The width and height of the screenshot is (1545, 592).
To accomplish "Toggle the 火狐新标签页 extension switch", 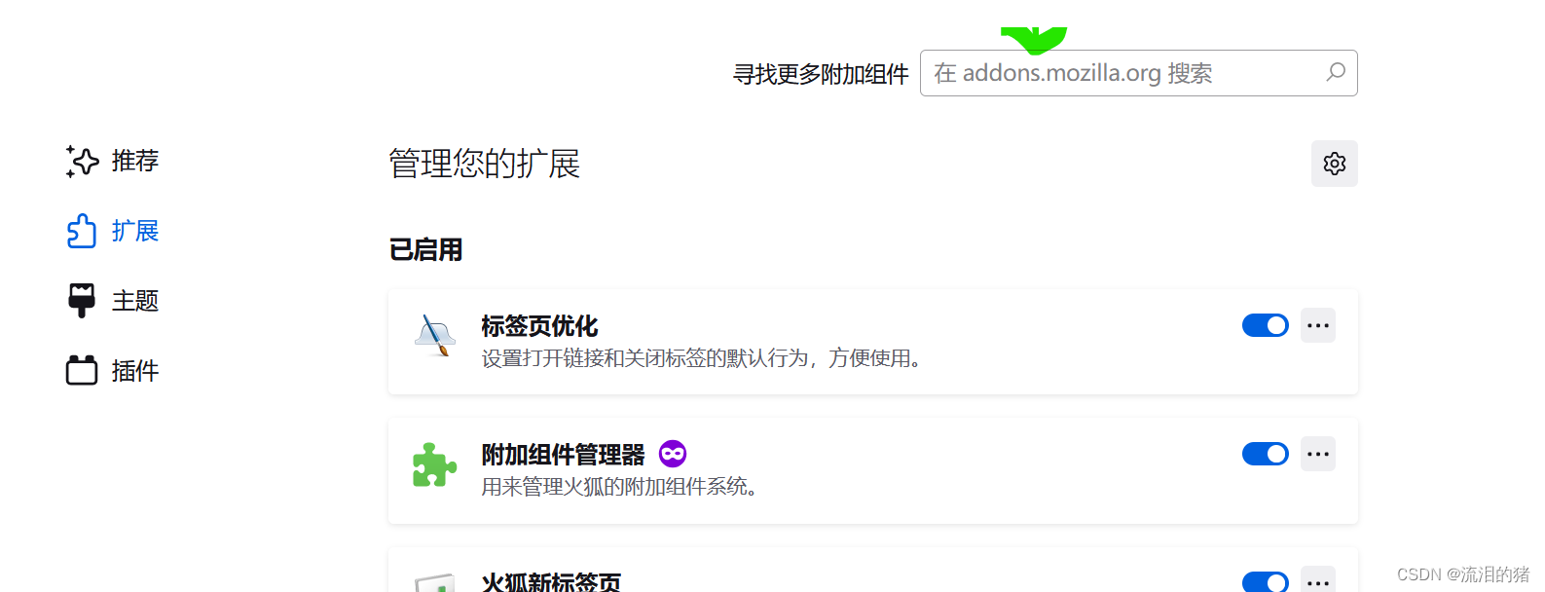I will click(1265, 582).
